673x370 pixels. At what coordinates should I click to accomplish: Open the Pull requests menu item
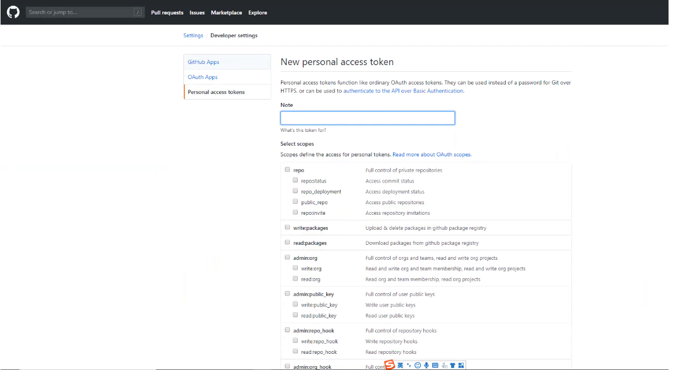coord(167,12)
